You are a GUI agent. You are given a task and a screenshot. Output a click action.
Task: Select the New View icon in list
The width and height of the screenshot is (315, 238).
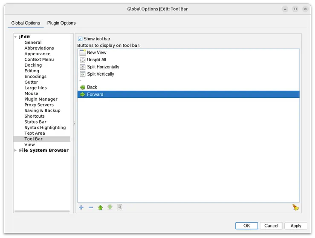point(83,53)
